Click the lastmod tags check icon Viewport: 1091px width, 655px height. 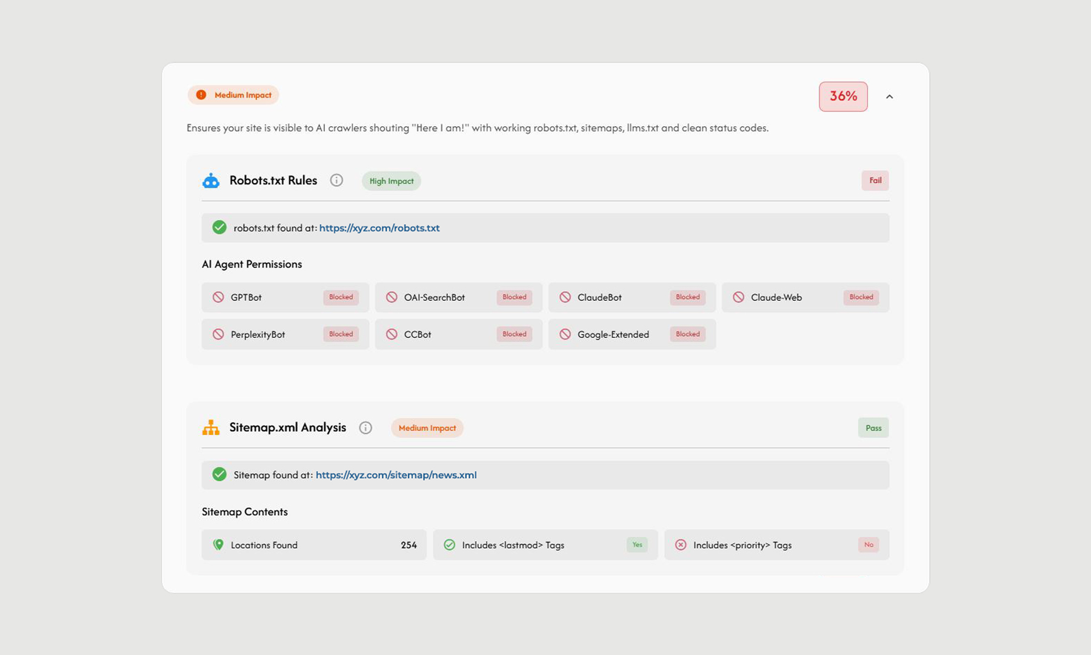tap(449, 545)
